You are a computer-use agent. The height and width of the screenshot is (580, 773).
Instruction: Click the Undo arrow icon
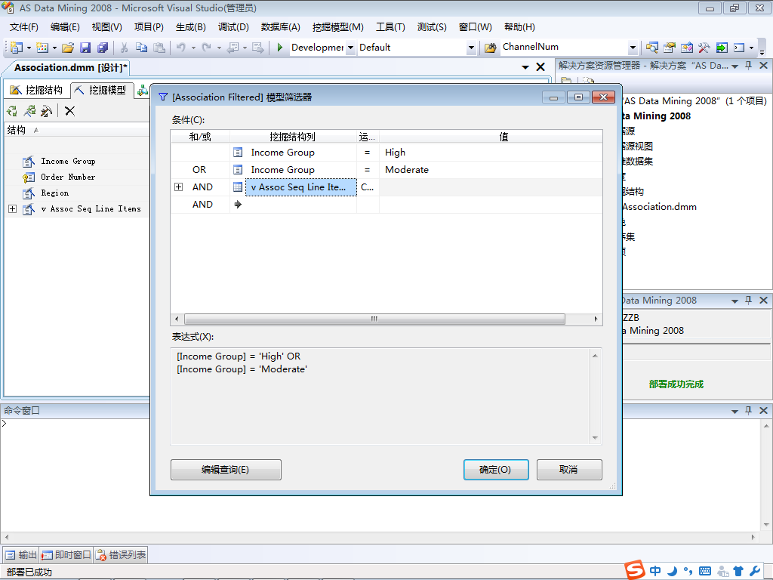[181, 48]
